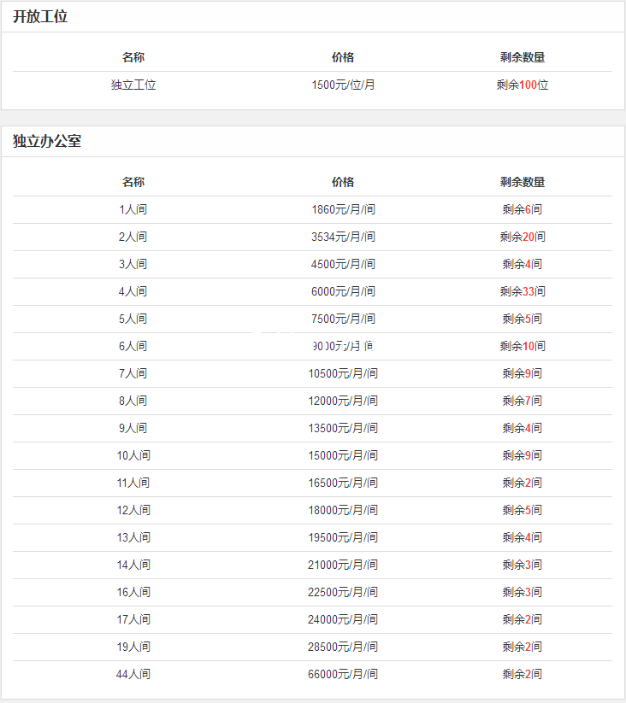Viewport: 626px width, 703px height.
Task: Click the 3534元/月/间 price cell
Action: pos(343,237)
